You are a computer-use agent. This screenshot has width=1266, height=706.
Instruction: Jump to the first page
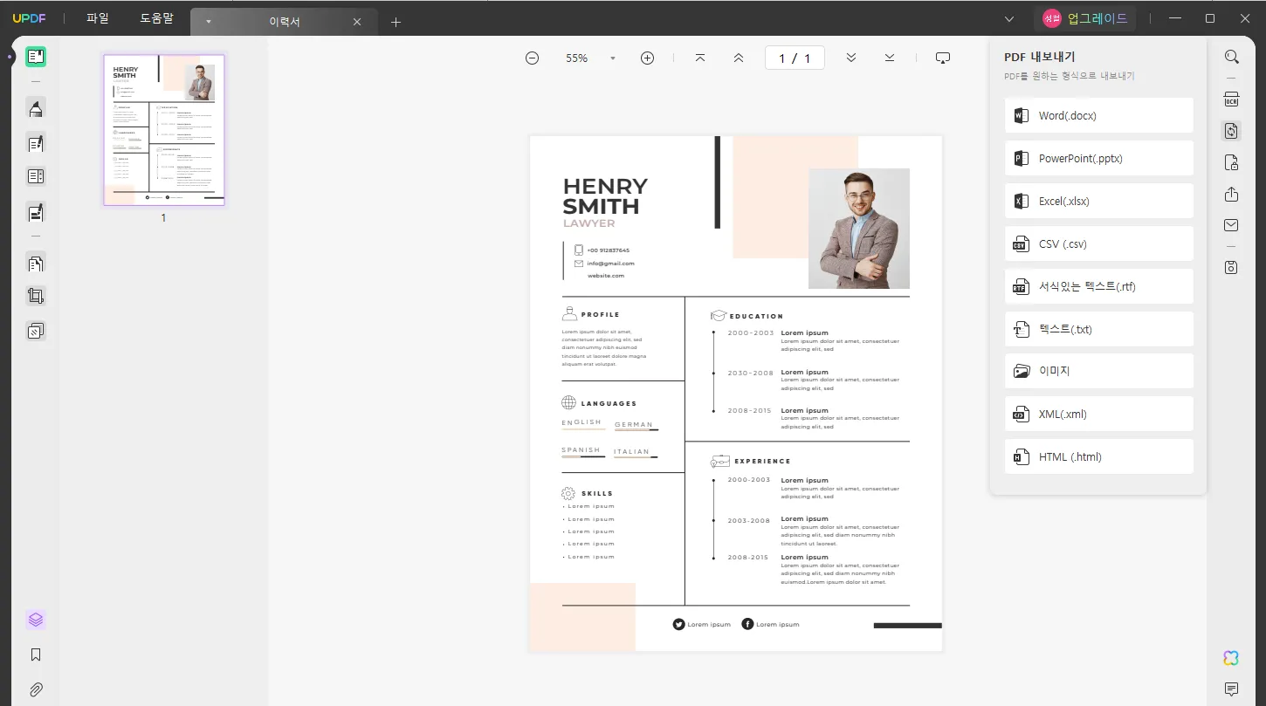point(700,58)
